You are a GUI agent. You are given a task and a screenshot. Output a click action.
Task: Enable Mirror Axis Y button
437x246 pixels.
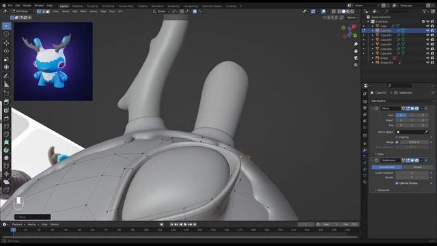pyautogui.click(x=412, y=115)
